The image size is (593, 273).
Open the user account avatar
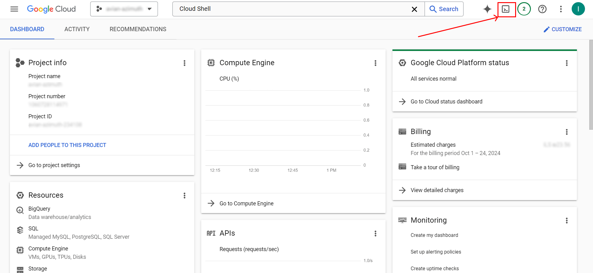[578, 9]
